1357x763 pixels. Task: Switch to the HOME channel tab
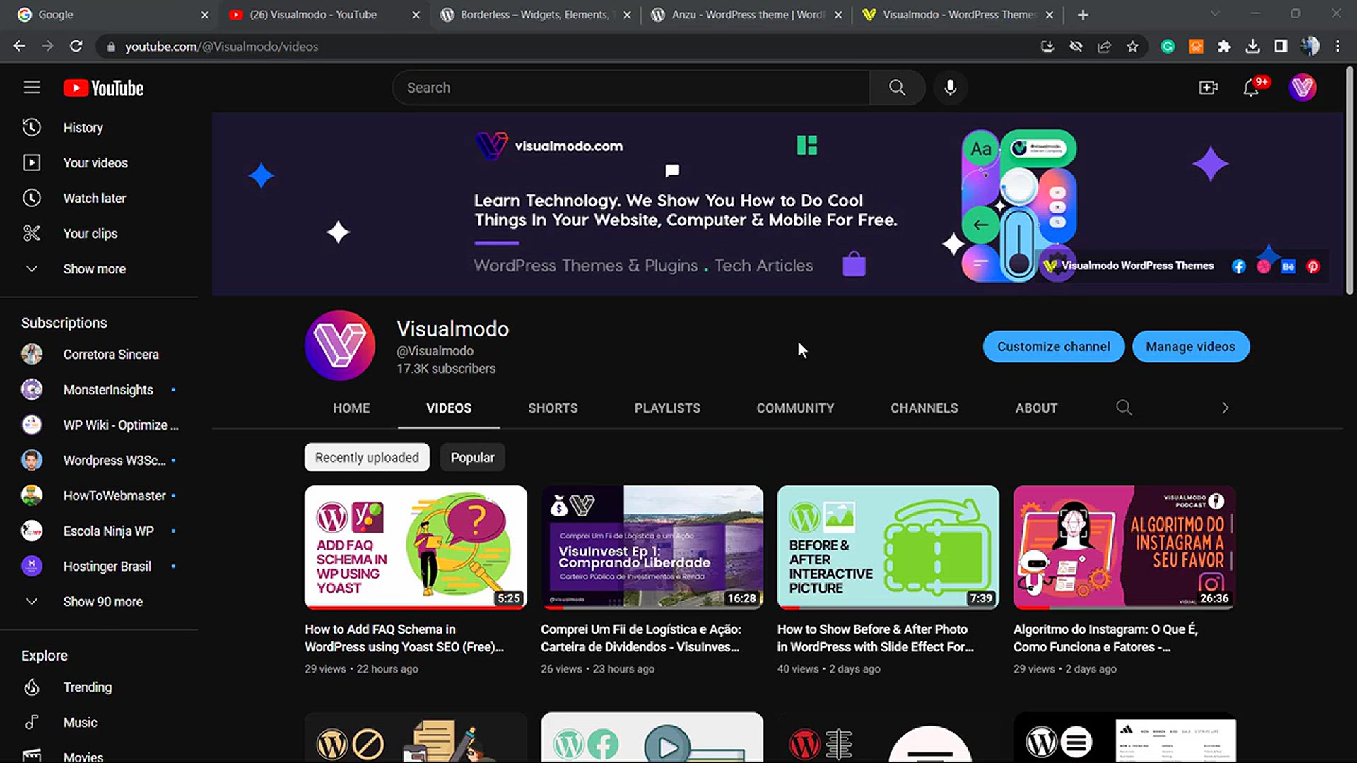[x=351, y=408]
